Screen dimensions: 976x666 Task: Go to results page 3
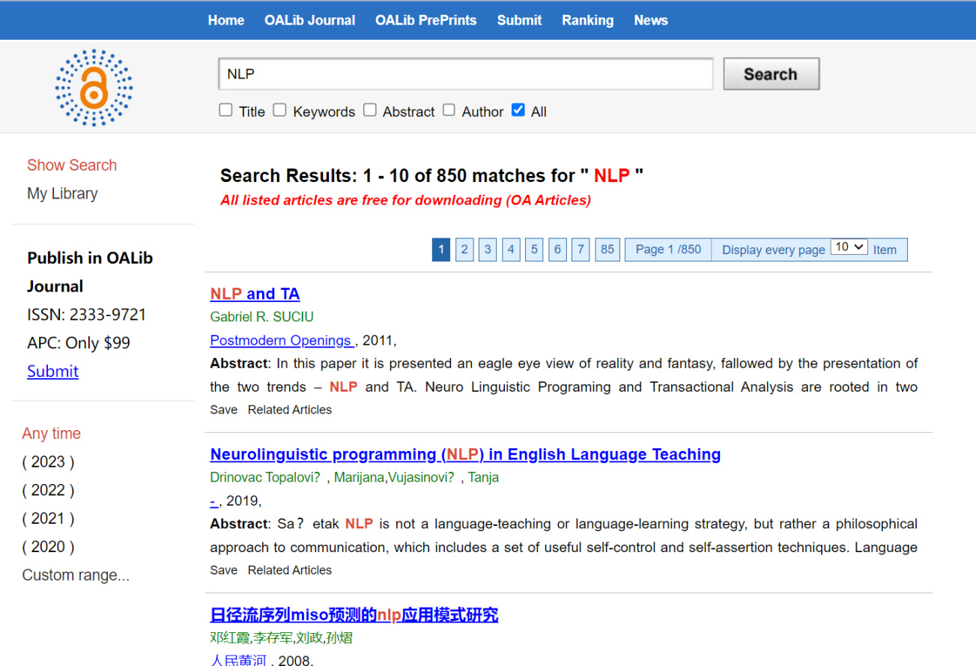[488, 249]
